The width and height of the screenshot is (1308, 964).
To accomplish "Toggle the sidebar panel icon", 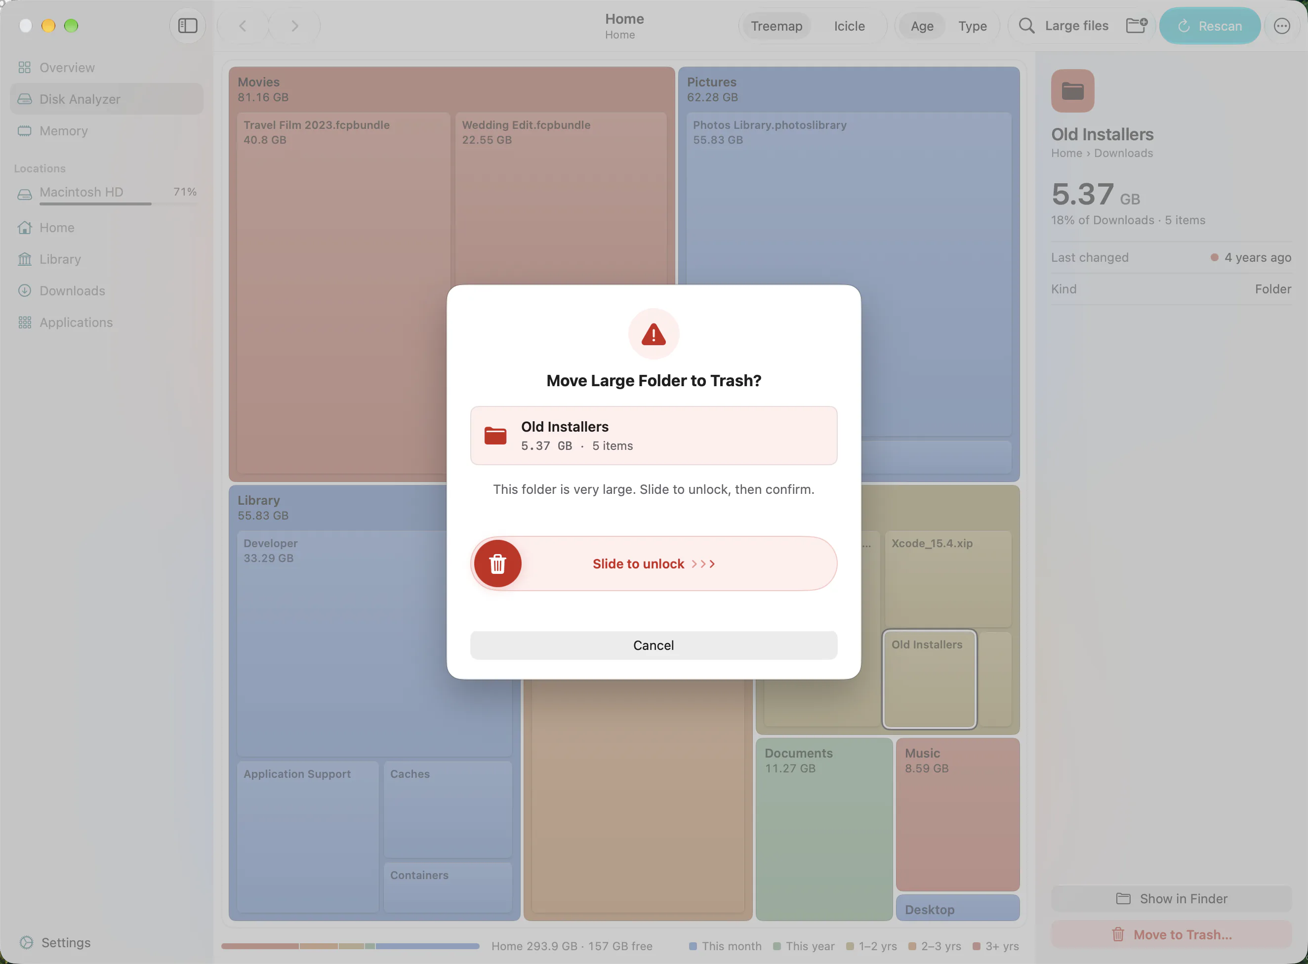I will point(187,26).
